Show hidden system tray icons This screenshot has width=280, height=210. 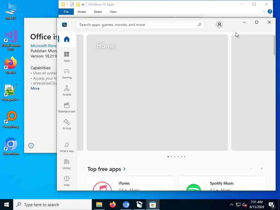[x=231, y=205]
